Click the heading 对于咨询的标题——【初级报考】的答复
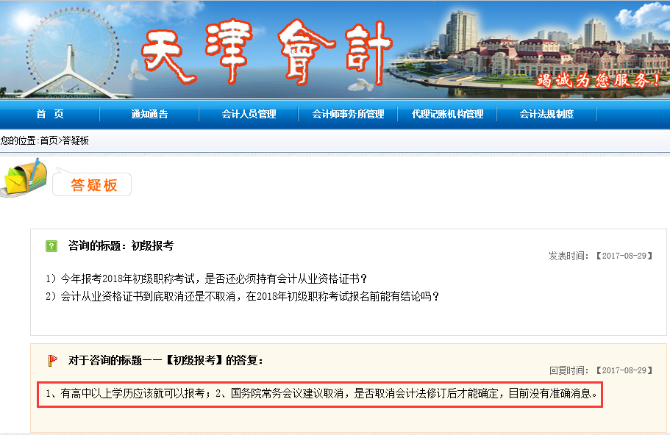Viewport: 670px width, 435px height. [165, 360]
